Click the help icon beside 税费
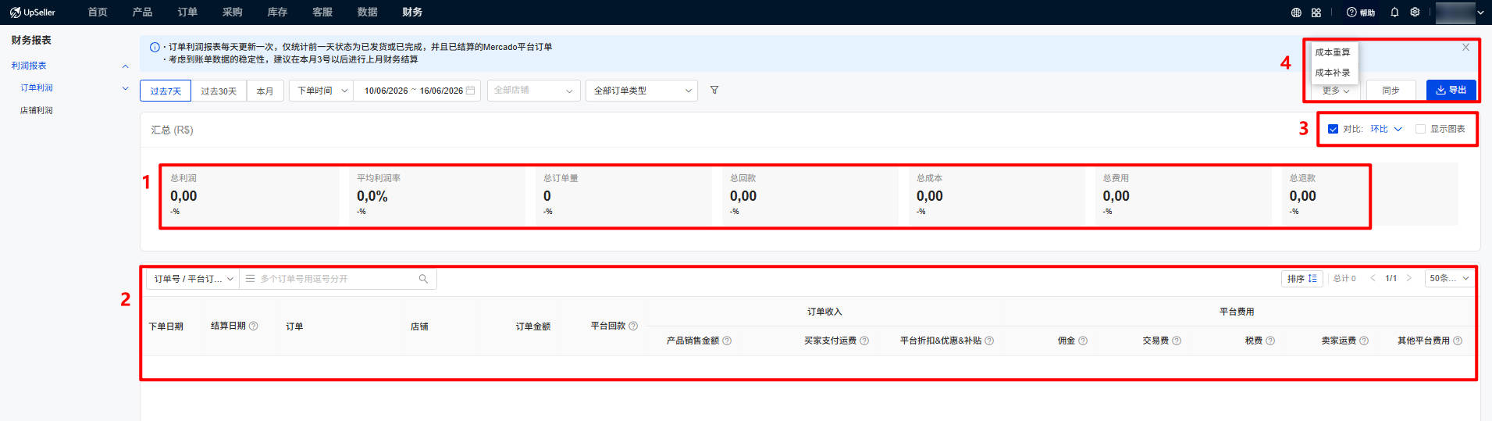1492x421 pixels. coord(1270,341)
